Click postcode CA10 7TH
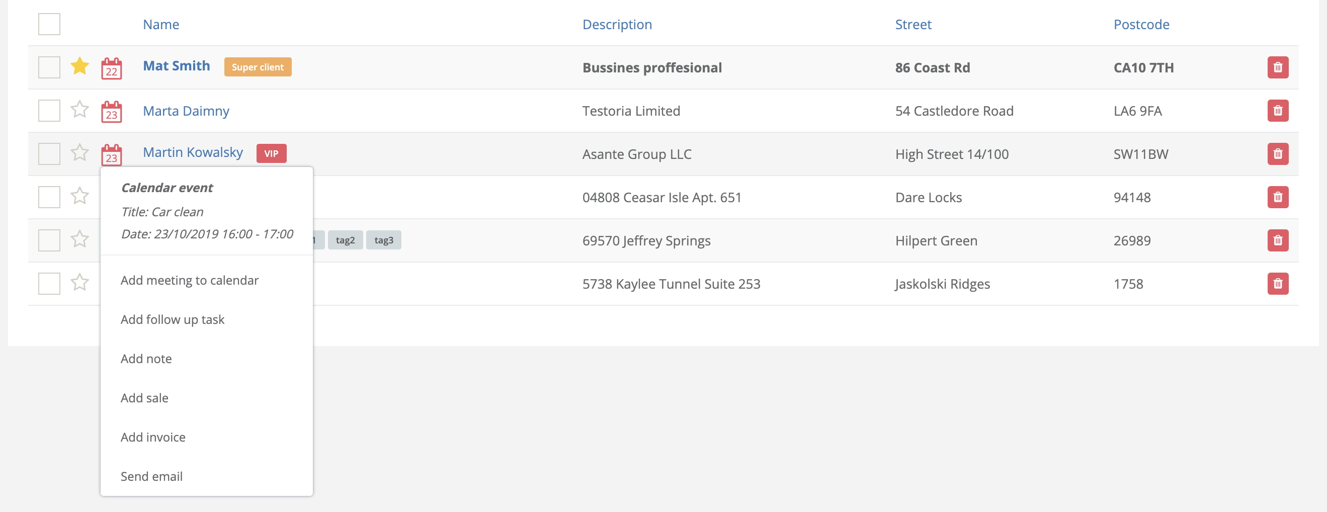 click(x=1143, y=67)
